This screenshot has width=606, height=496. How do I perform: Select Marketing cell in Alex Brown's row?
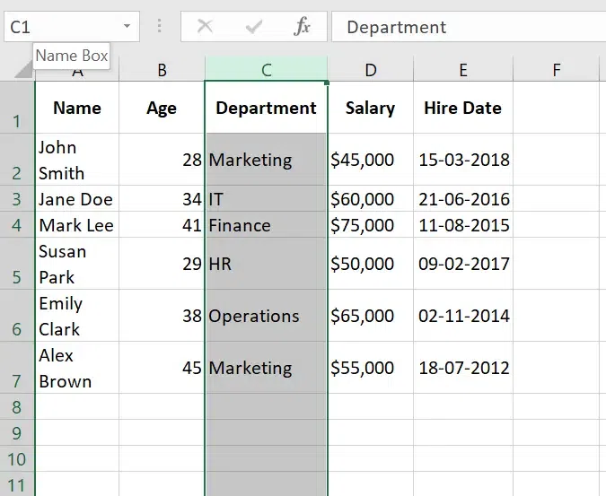click(x=267, y=368)
